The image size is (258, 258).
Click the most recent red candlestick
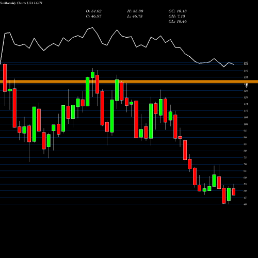(234, 192)
